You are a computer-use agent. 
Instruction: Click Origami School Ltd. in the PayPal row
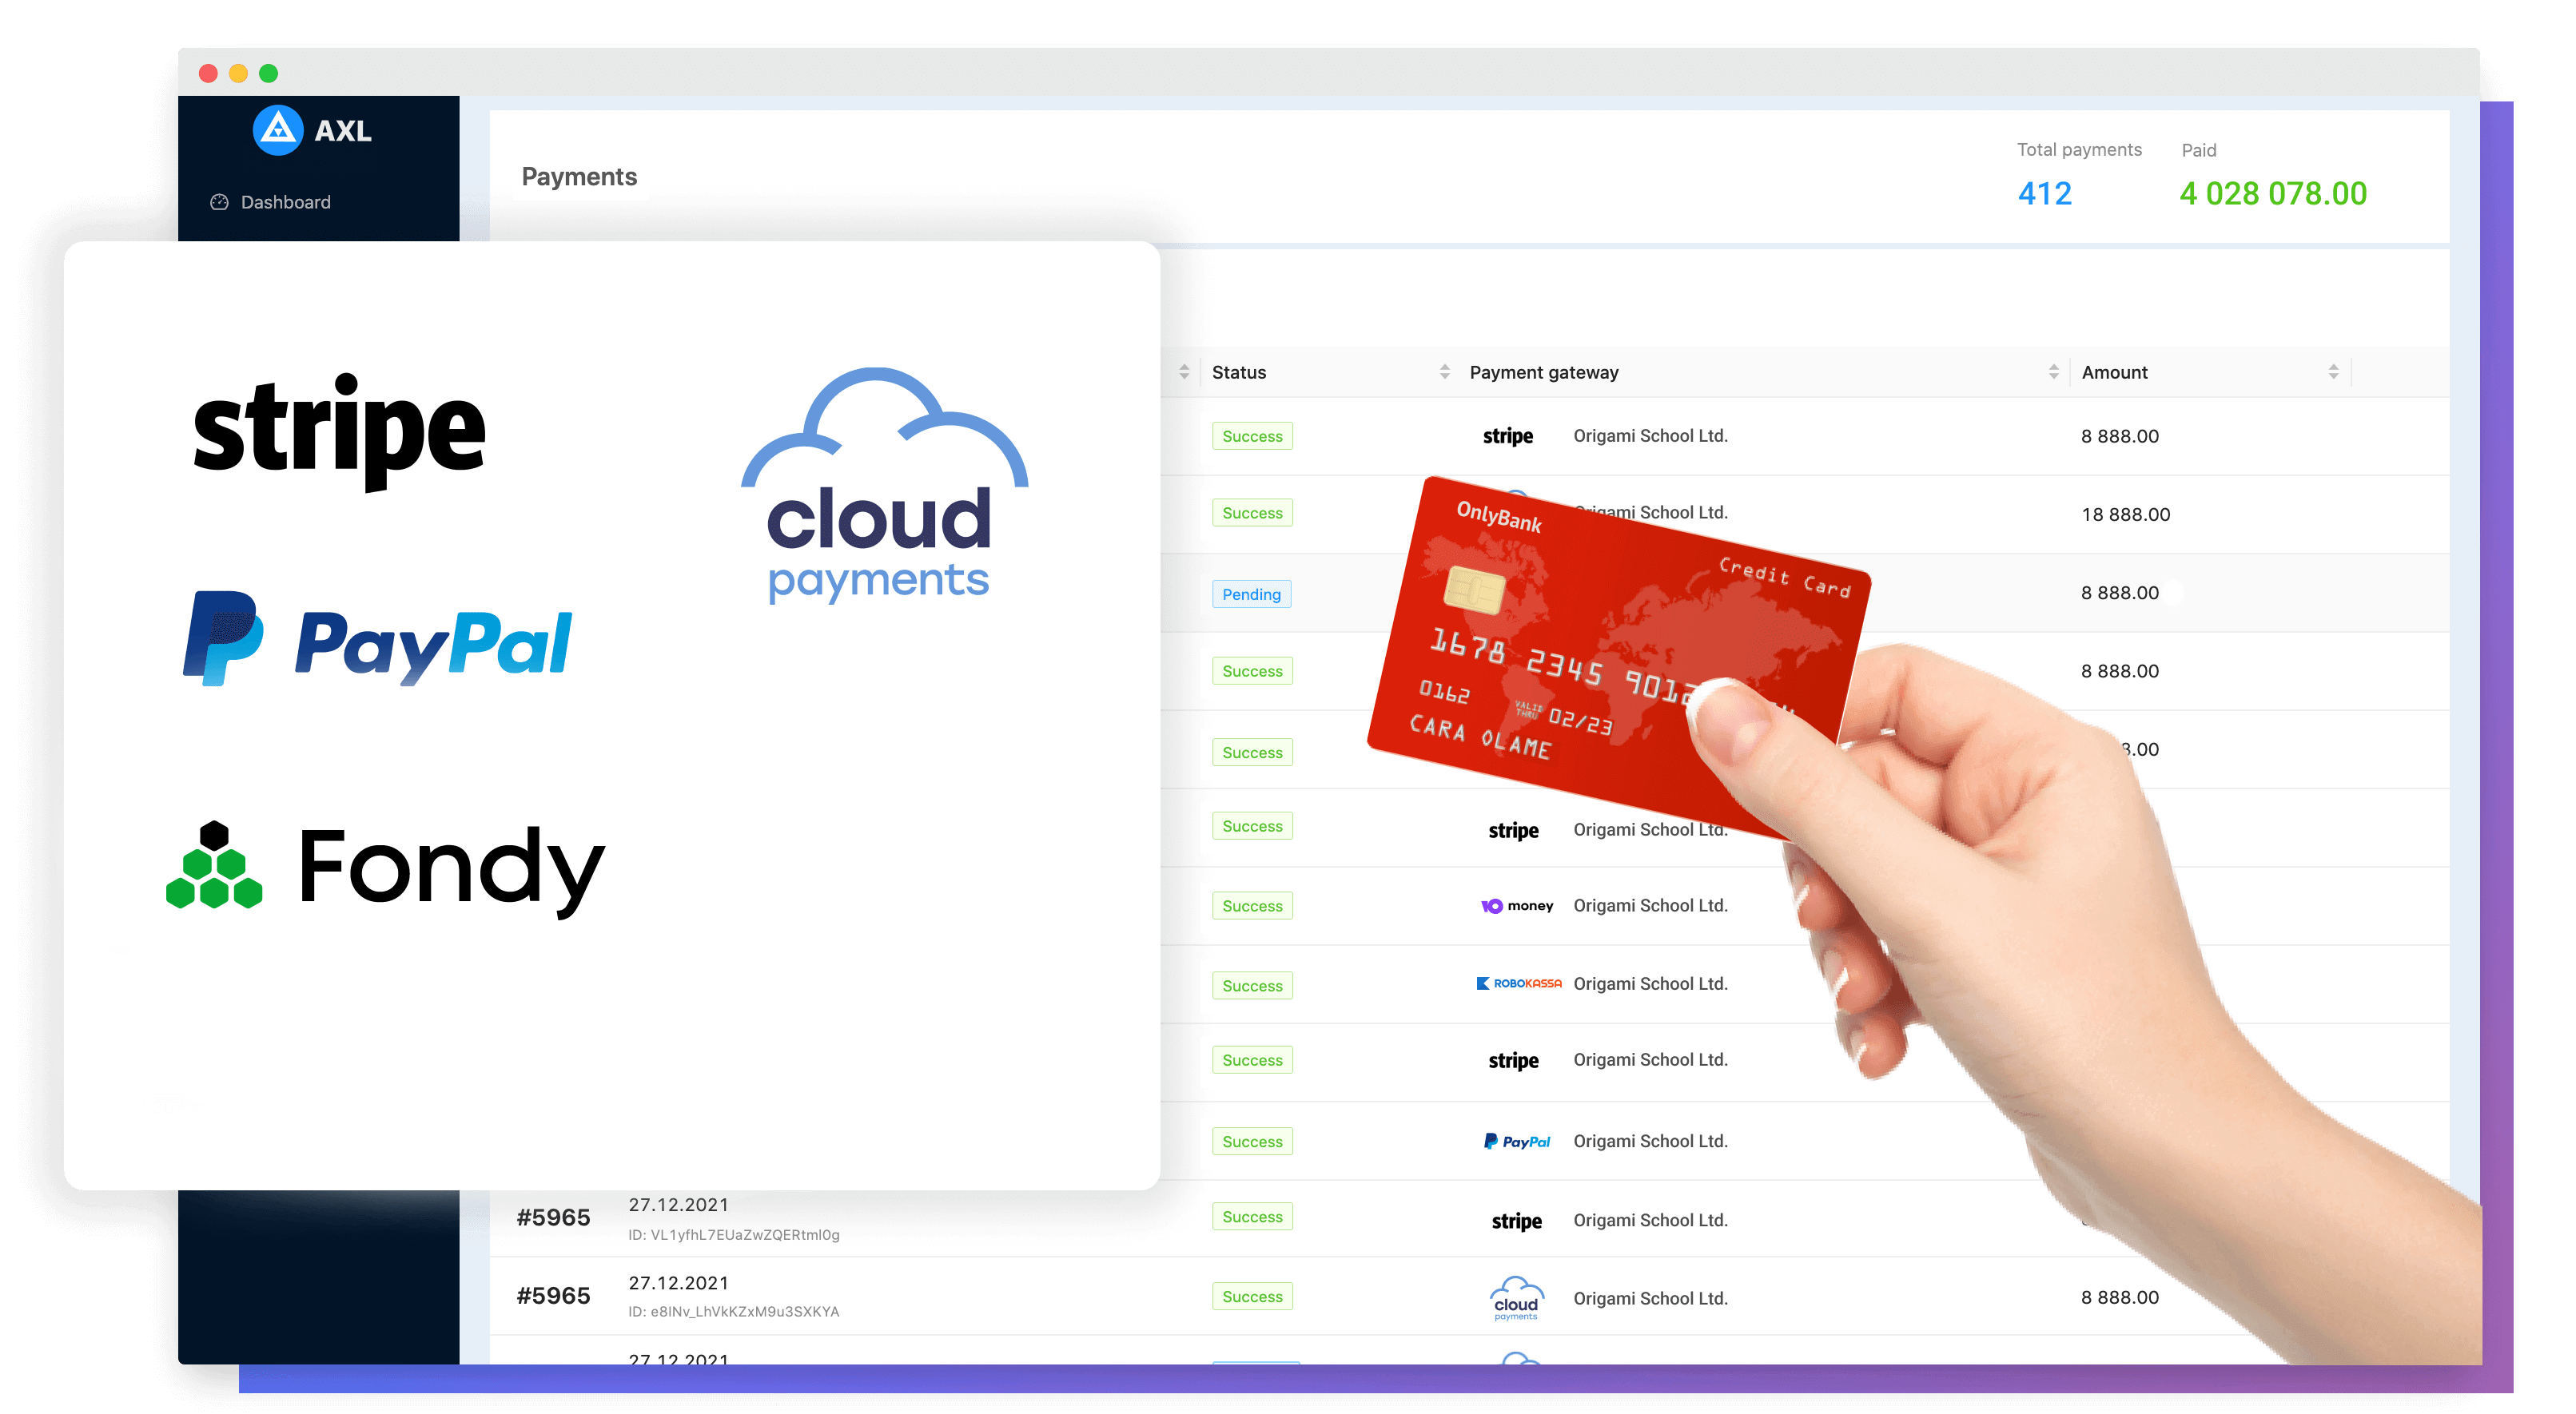click(x=1650, y=1142)
